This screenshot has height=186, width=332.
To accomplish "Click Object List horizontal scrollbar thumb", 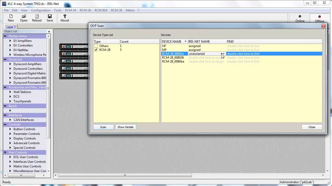I will 21,175.
